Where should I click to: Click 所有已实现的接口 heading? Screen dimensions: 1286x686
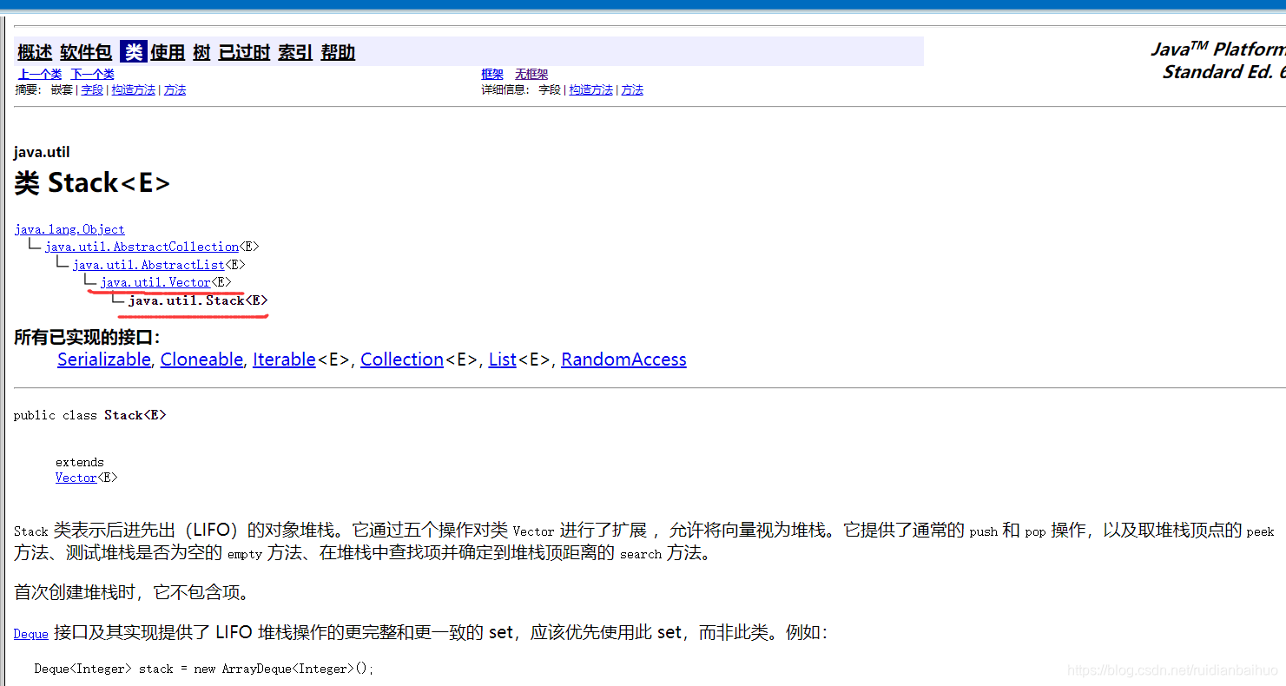(88, 338)
